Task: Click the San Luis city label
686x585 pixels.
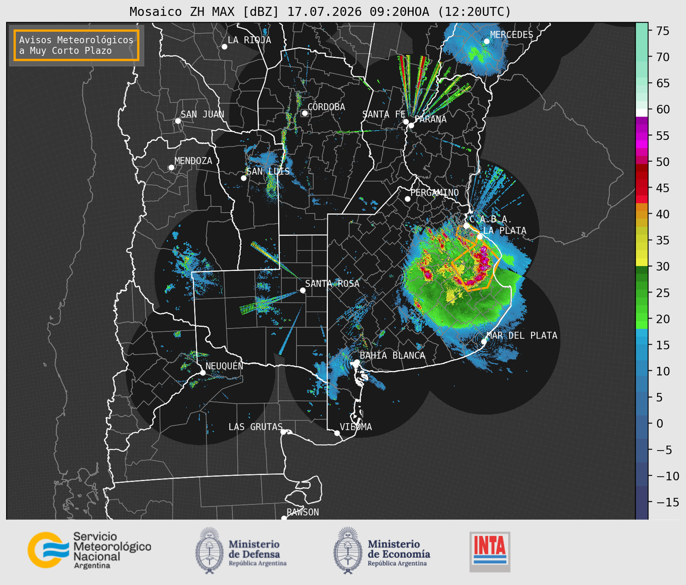Action: pyautogui.click(x=268, y=171)
